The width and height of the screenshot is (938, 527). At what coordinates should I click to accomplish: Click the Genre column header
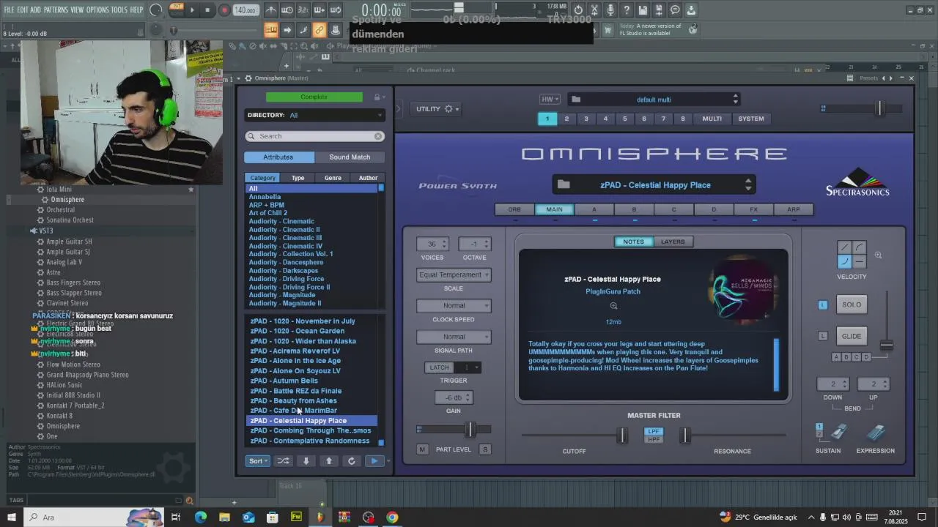(333, 178)
